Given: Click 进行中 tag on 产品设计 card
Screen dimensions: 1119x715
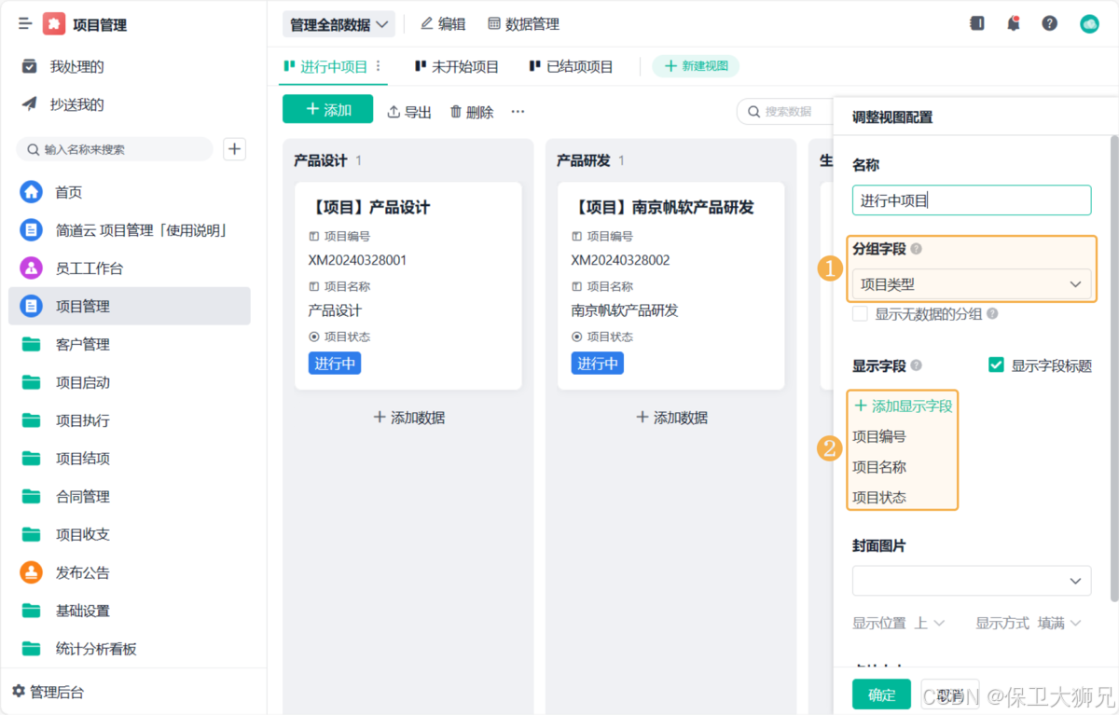Looking at the screenshot, I should [335, 364].
